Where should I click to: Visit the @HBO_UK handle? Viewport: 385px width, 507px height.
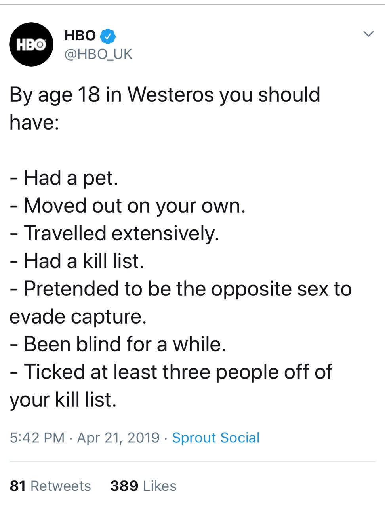click(x=98, y=54)
